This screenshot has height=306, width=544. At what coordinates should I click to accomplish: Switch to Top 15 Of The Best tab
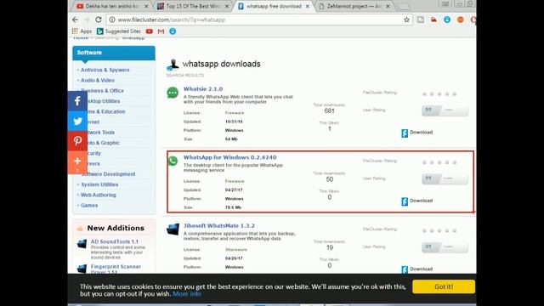[x=193, y=6]
